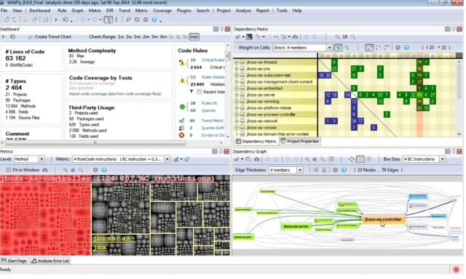
Task: Open the help icon in main toolbar
Action: (x=154, y=20)
